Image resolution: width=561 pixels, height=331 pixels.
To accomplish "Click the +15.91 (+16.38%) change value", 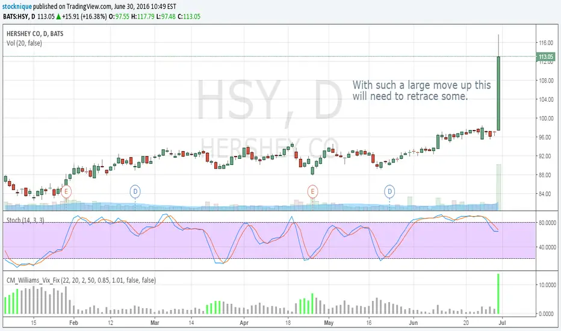I will (84, 16).
